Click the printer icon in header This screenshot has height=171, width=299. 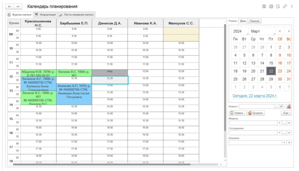pos(271,6)
